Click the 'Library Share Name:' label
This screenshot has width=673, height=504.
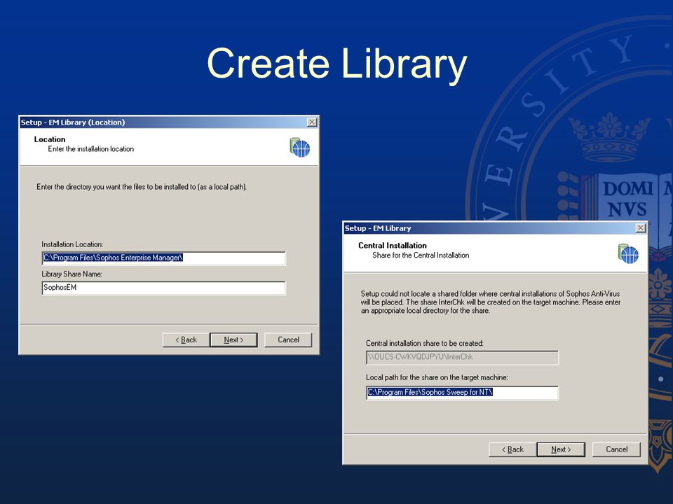click(72, 274)
